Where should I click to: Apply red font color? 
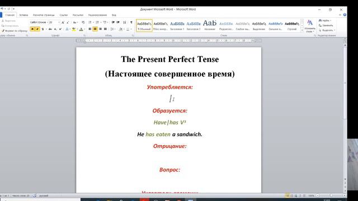pyautogui.click(x=81, y=29)
